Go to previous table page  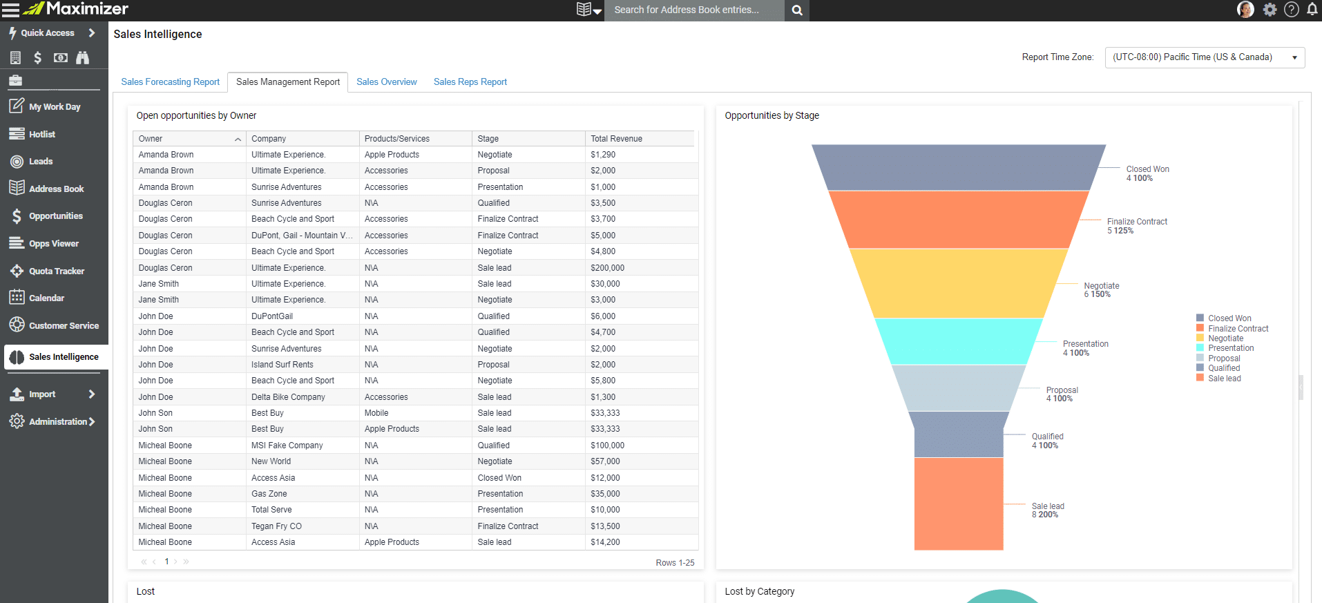click(154, 562)
